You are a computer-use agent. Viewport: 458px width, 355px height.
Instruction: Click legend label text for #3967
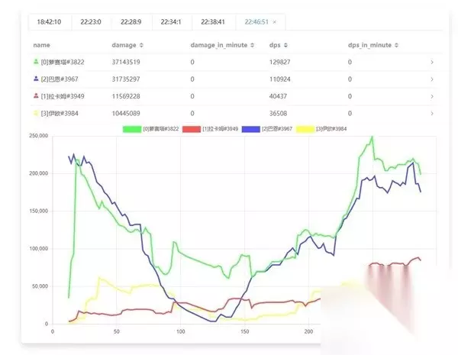coord(277,129)
